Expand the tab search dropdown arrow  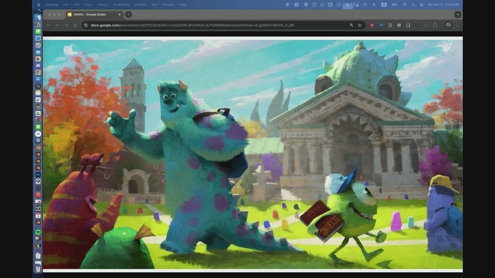click(458, 14)
